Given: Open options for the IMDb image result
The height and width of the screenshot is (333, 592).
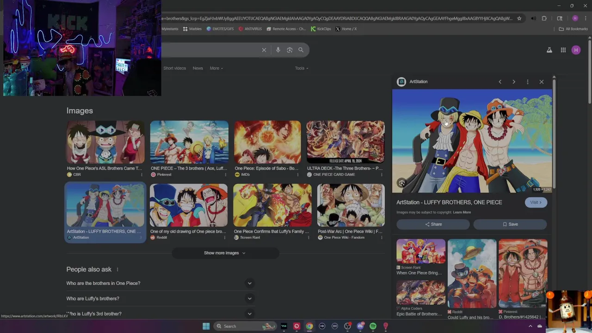Looking at the screenshot, I should 298,175.
